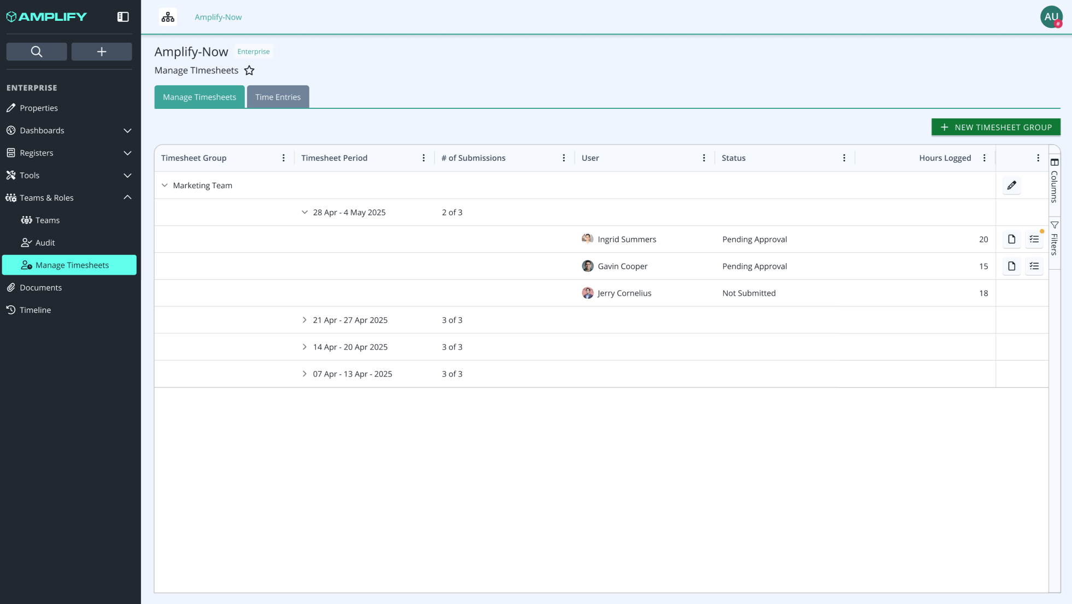This screenshot has height=604, width=1072.
Task: Follow the Amplify-Now breadcrumb link
Action: click(x=218, y=17)
